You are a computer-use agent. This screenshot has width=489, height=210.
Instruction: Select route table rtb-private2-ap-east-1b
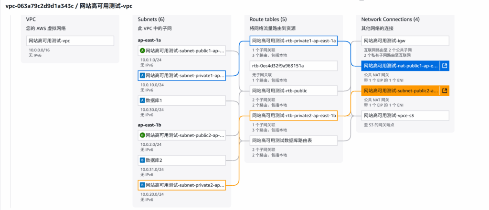294,115
